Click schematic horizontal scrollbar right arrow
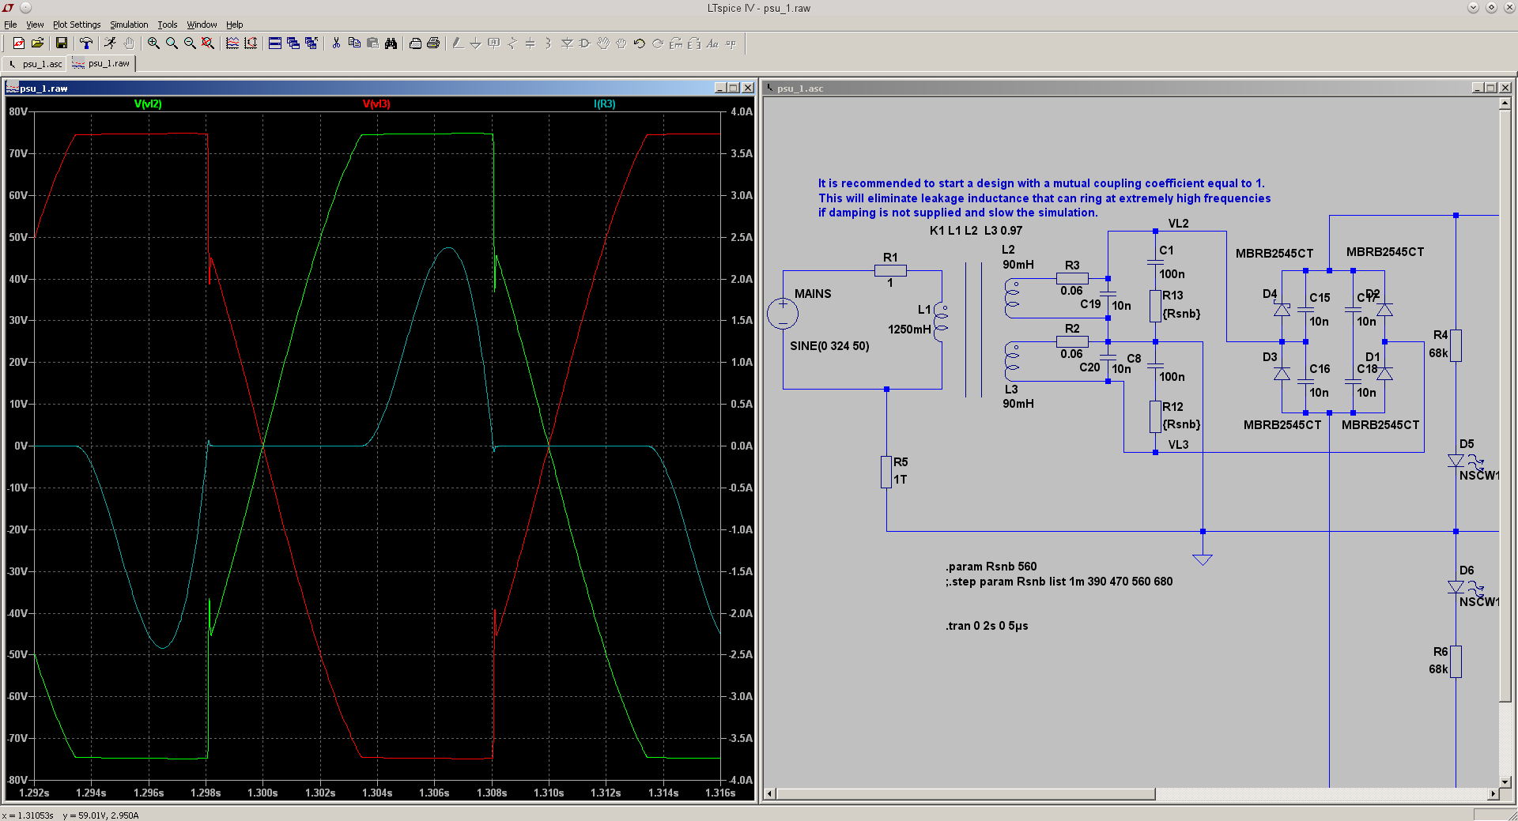Viewport: 1518px width, 821px height. point(1493,793)
